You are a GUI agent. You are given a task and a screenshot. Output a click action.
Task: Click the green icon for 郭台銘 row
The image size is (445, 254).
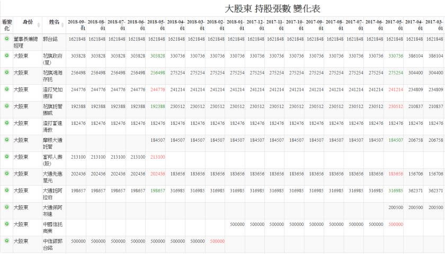click(x=6, y=38)
